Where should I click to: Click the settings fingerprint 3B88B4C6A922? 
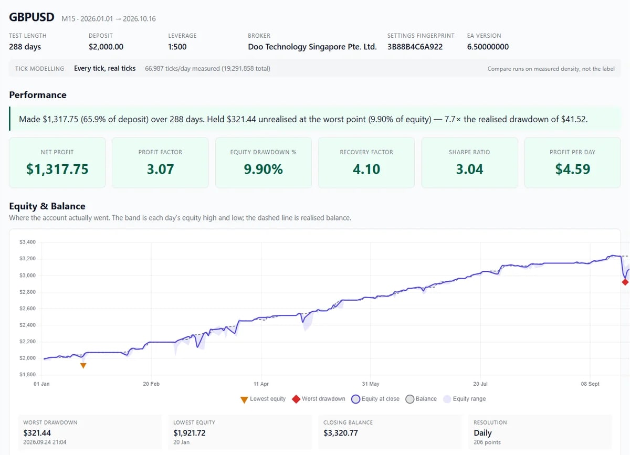[415, 47]
